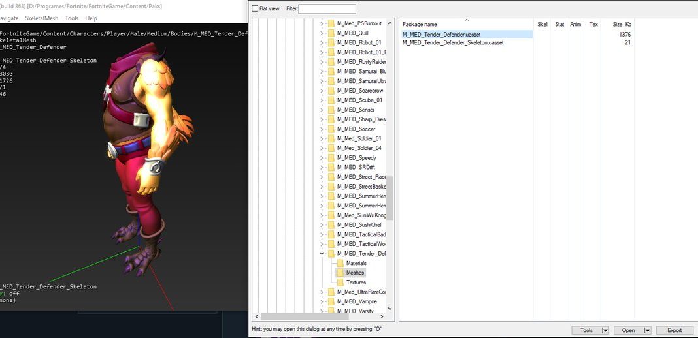Select the M_MED_Scuba_01 folder
The height and width of the screenshot is (338, 698).
coord(359,100)
